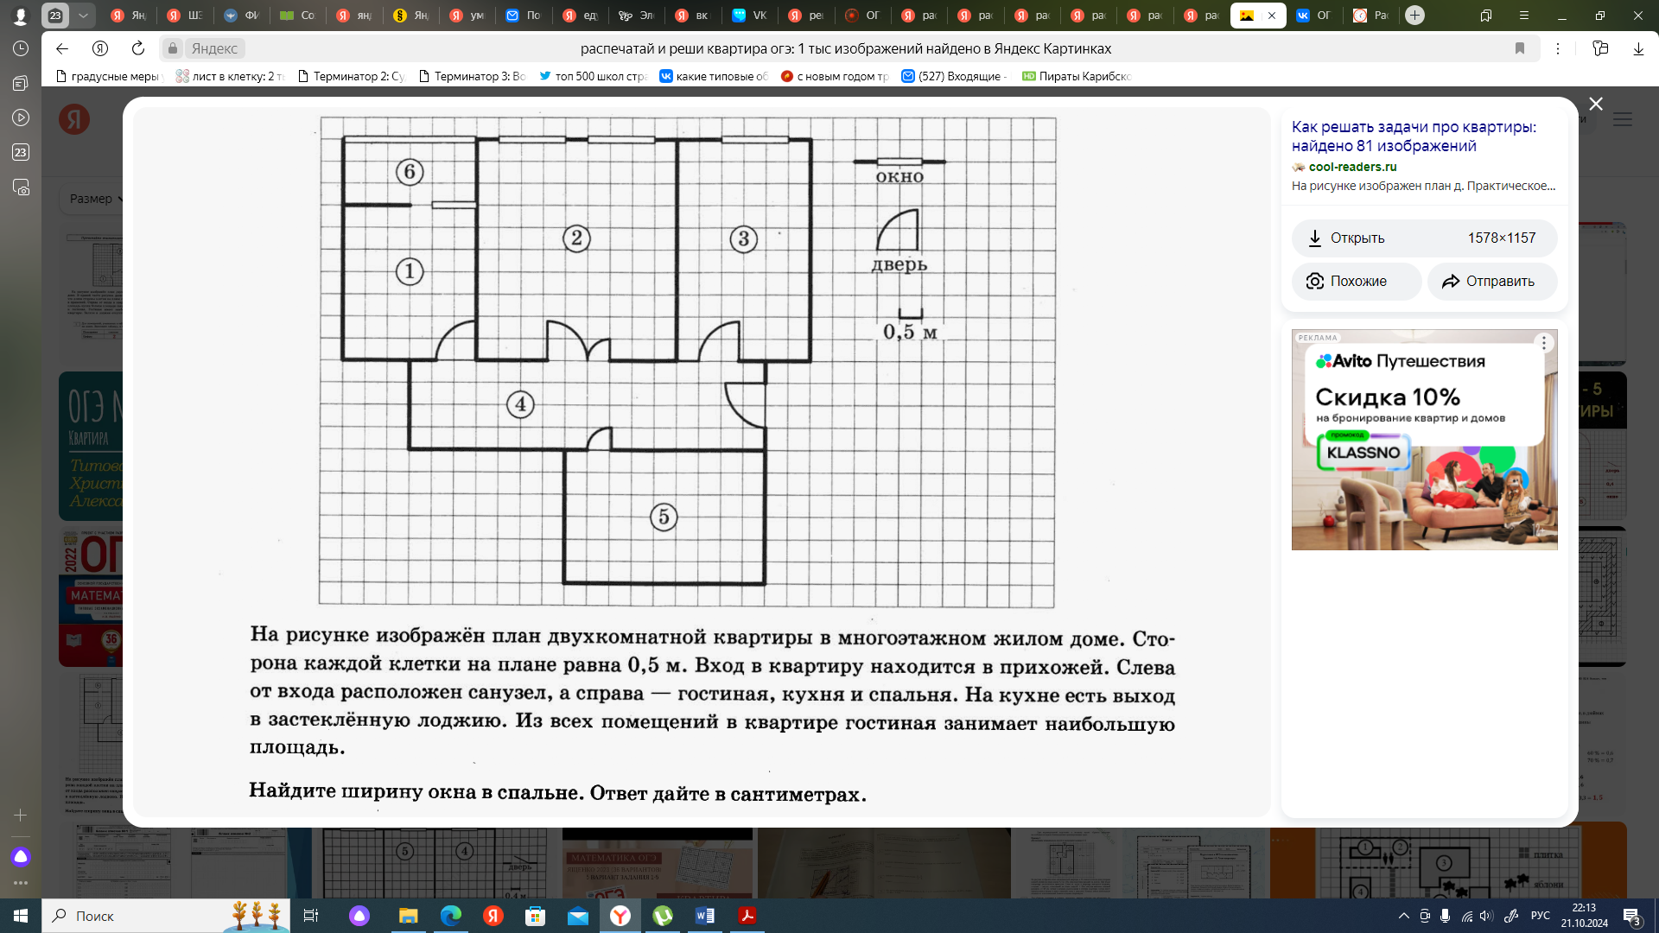Open the history clock icon in sidebar
1659x933 pixels.
[21, 48]
